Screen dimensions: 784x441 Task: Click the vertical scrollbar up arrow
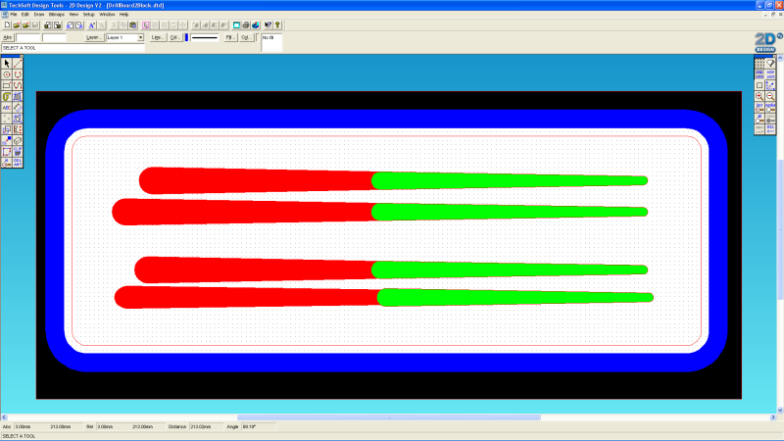[x=780, y=58]
